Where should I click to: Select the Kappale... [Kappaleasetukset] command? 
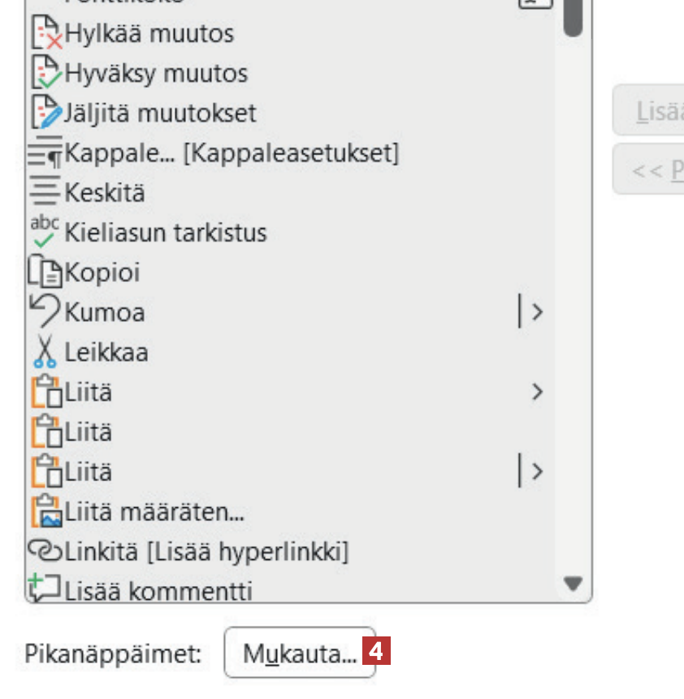(x=232, y=153)
